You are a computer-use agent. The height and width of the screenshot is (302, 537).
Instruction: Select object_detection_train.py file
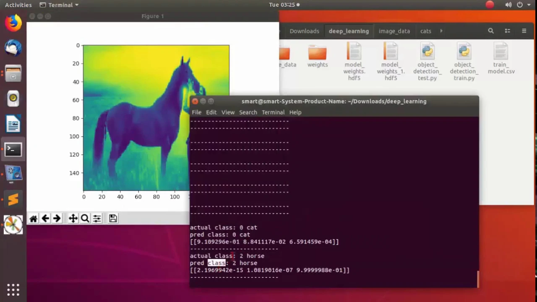pyautogui.click(x=464, y=62)
